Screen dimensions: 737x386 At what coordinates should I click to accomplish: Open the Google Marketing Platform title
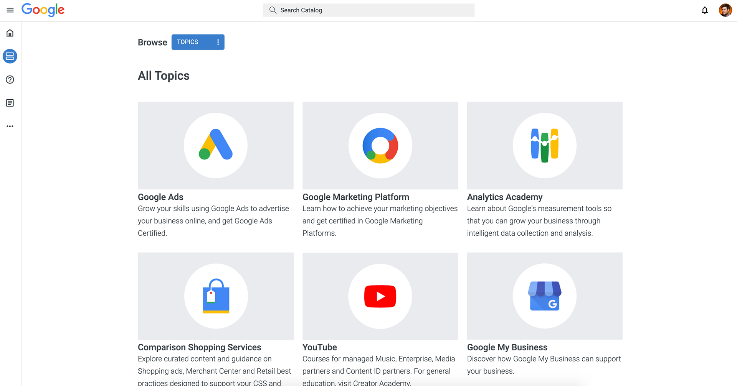click(x=356, y=197)
